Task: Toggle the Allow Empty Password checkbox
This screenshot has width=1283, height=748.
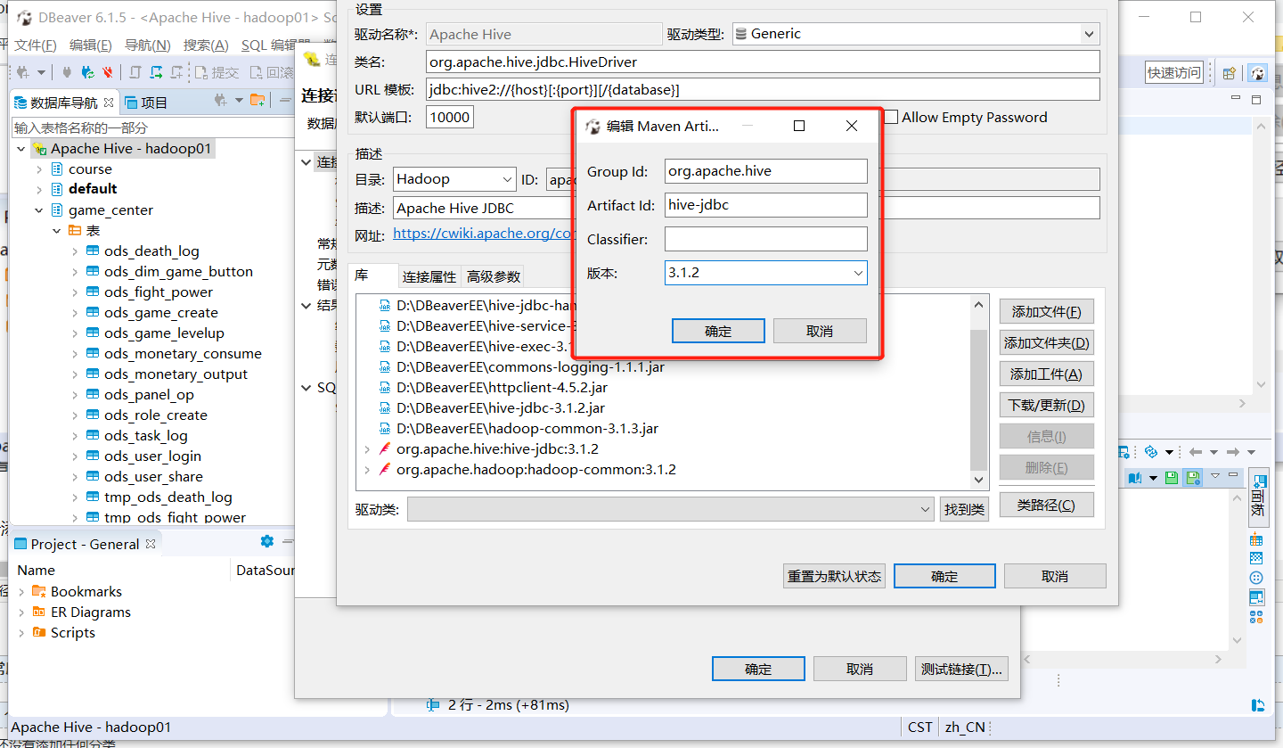Action: 891,117
